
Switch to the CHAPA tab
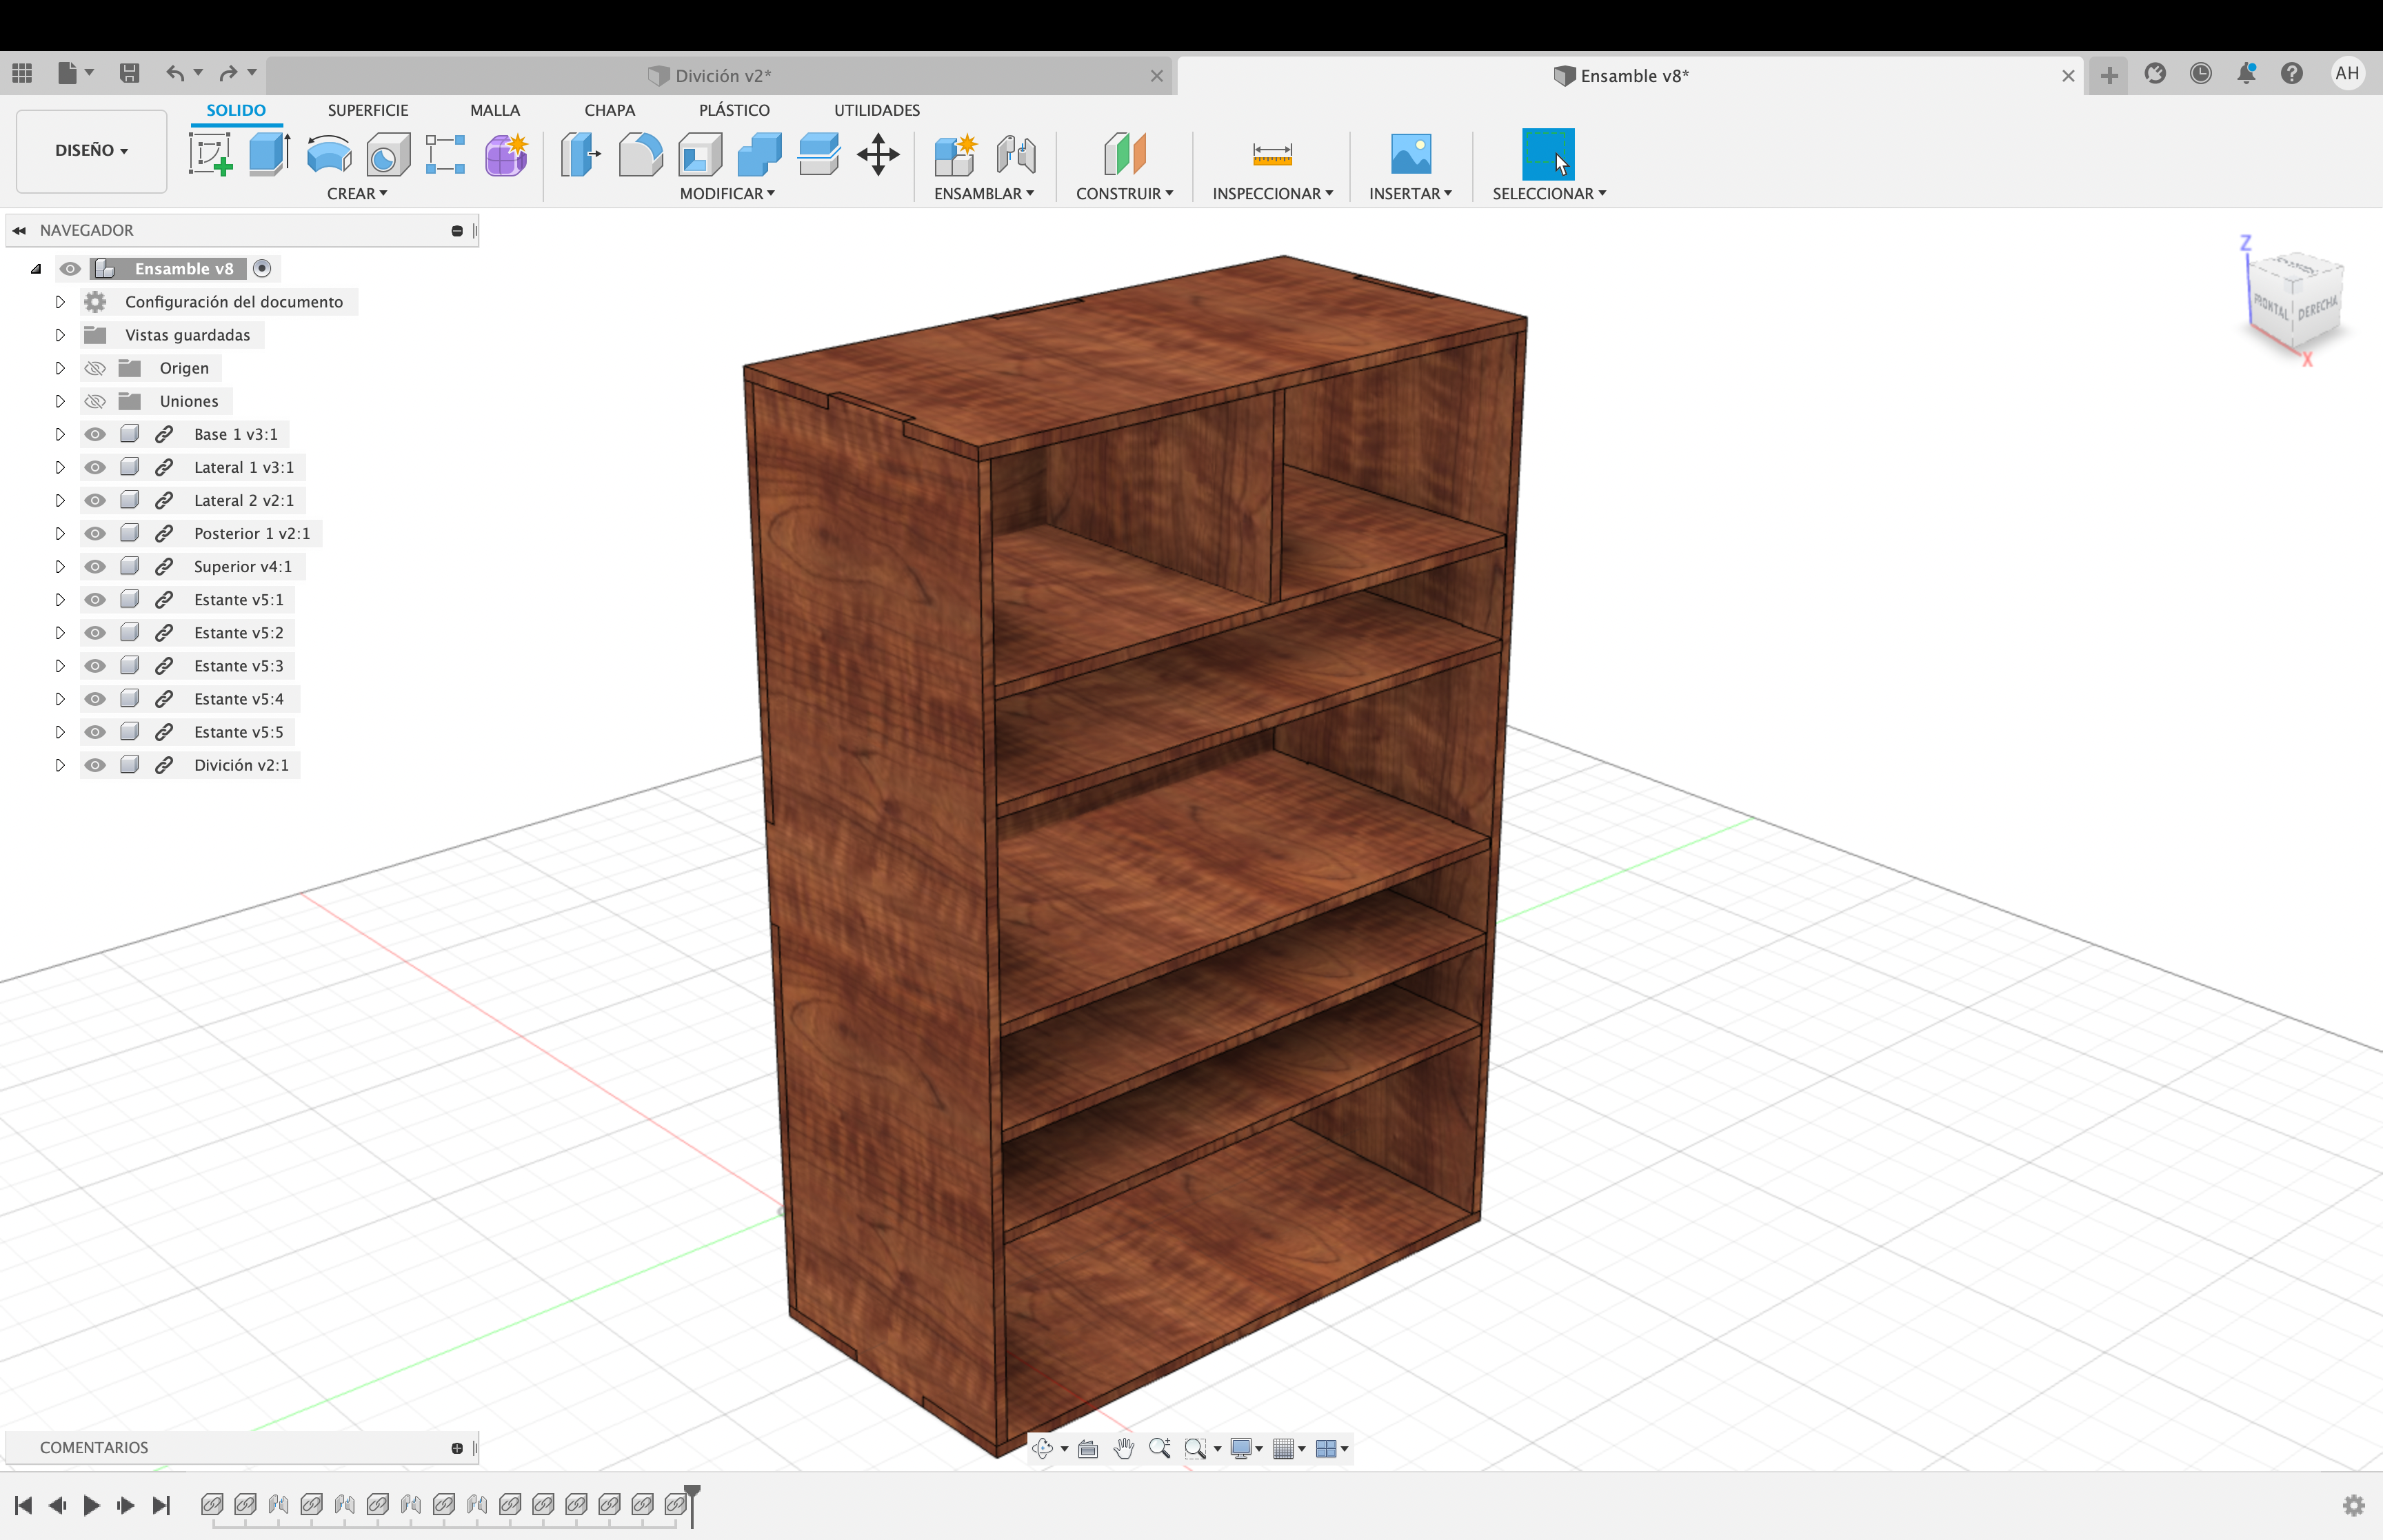tap(610, 110)
